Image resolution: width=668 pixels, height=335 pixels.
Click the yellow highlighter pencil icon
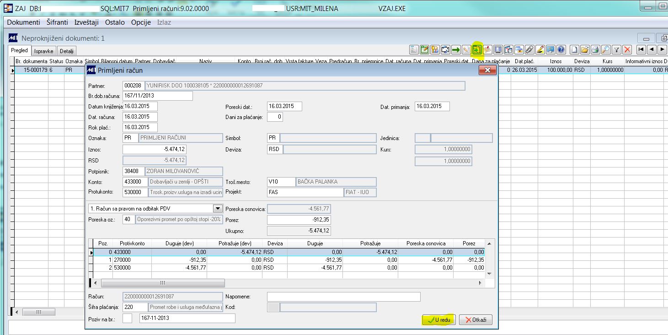540,49
